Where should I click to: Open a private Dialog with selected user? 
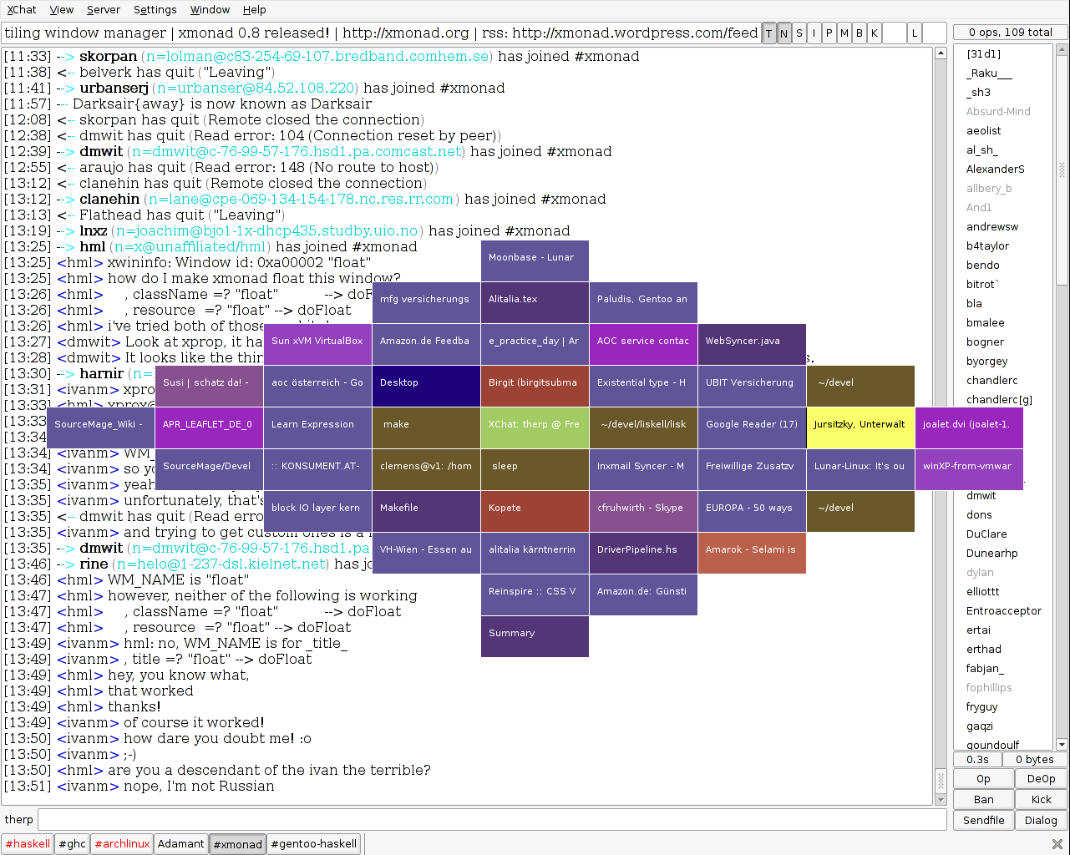[x=1041, y=820]
